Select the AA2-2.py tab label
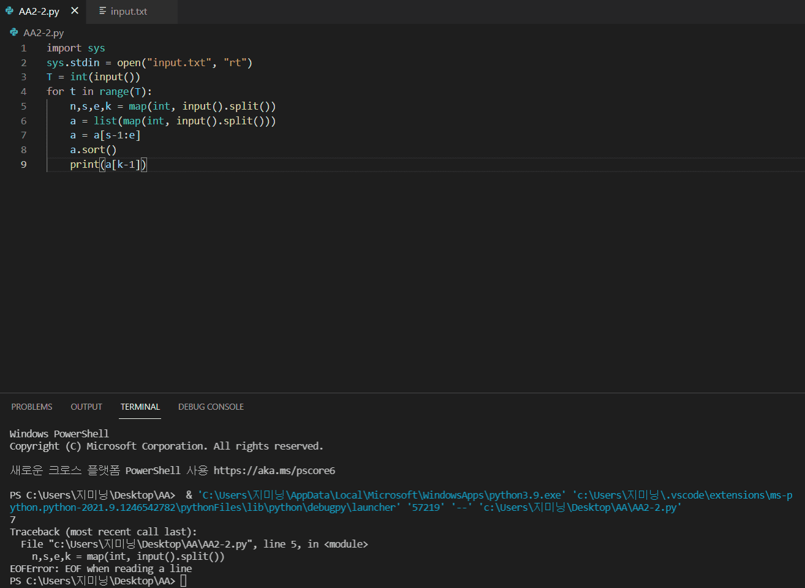Image resolution: width=805 pixels, height=588 pixels. [39, 12]
